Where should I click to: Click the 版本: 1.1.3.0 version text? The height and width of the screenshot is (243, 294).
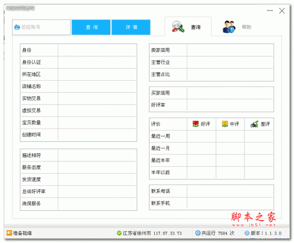click(x=266, y=233)
